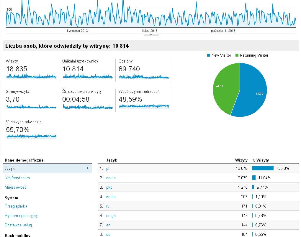Click the bounce rate value 48,59%
The height and width of the screenshot is (237, 301).
pyautogui.click(x=130, y=99)
